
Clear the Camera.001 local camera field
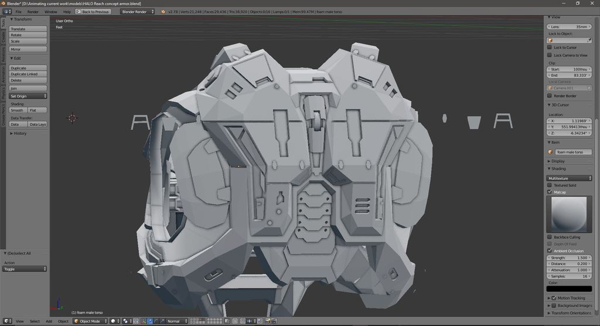click(589, 88)
